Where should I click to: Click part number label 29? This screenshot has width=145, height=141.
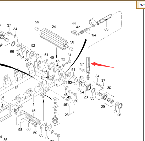[103, 107]
